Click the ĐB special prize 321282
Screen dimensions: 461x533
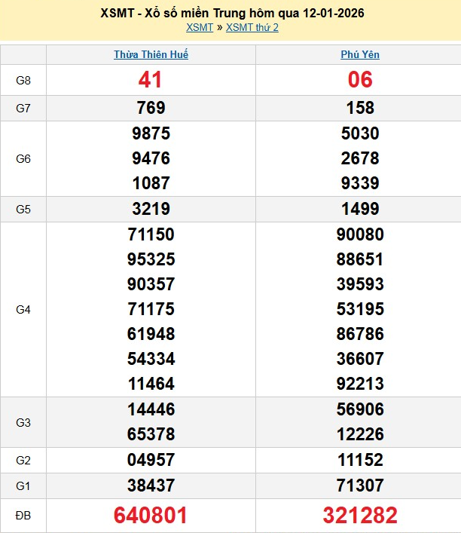(360, 516)
